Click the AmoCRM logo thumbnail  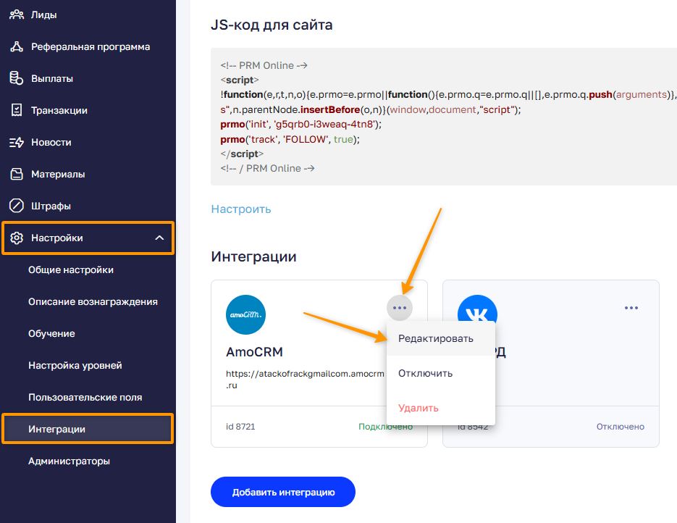pos(246,314)
